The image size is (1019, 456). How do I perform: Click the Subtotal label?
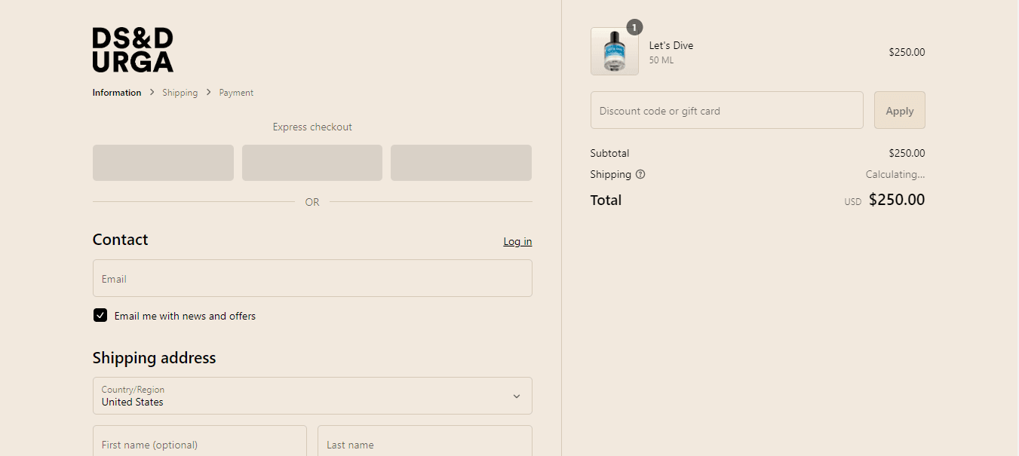609,153
